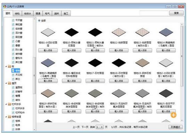Click the orange plus icon
The image size is (187, 135).
coord(173,115)
